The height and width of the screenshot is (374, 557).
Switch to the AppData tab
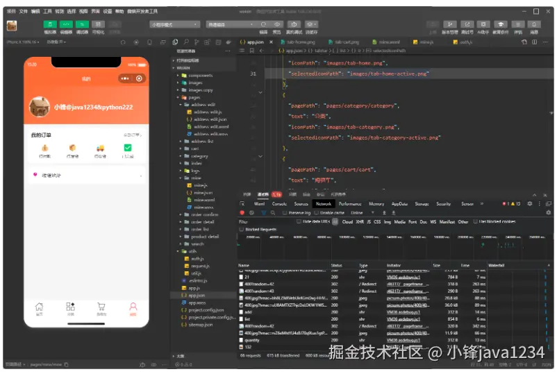pos(399,204)
